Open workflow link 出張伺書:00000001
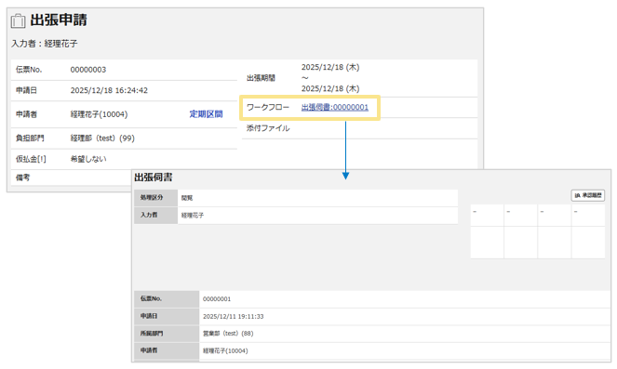 335,107
